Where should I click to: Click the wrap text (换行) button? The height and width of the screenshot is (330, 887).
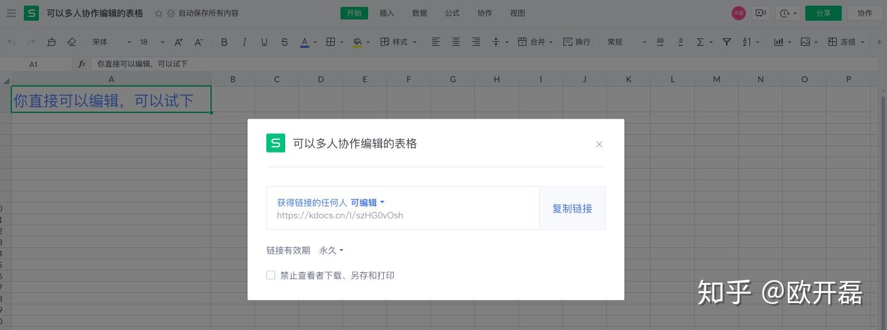click(577, 42)
